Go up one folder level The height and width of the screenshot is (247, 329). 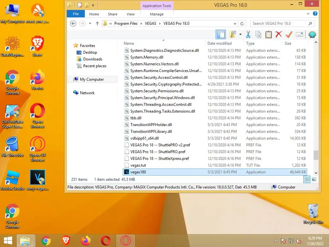[97, 23]
